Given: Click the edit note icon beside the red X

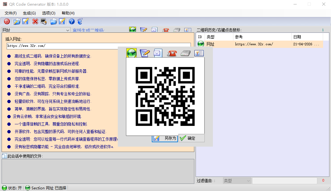Looking at the screenshot, I should (x=25, y=21).
